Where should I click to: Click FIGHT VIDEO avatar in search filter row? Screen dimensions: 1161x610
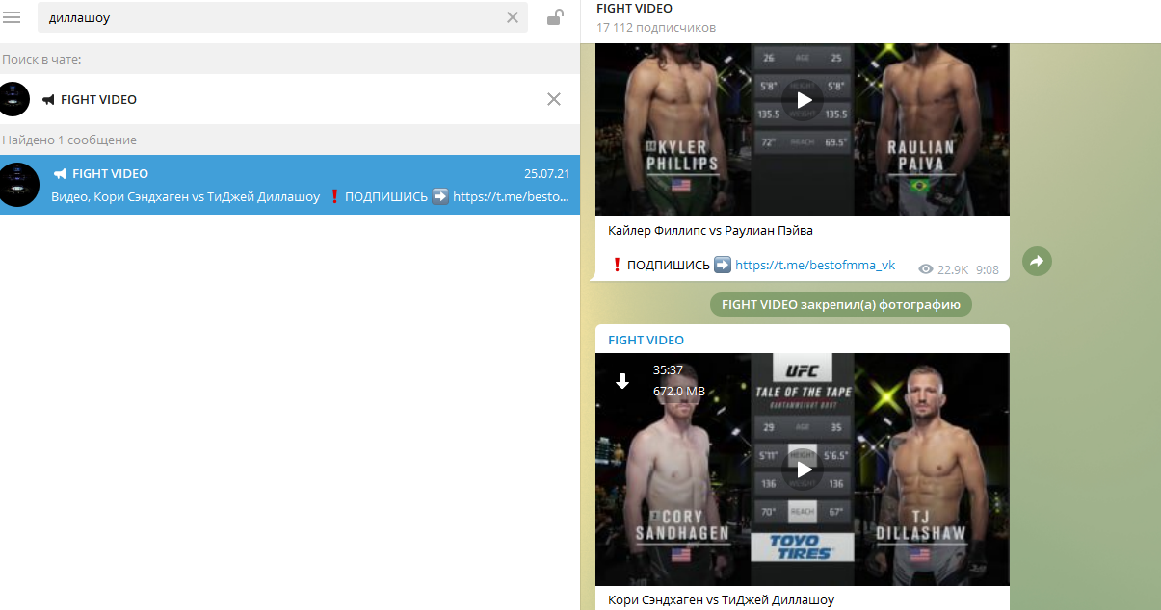click(x=14, y=99)
